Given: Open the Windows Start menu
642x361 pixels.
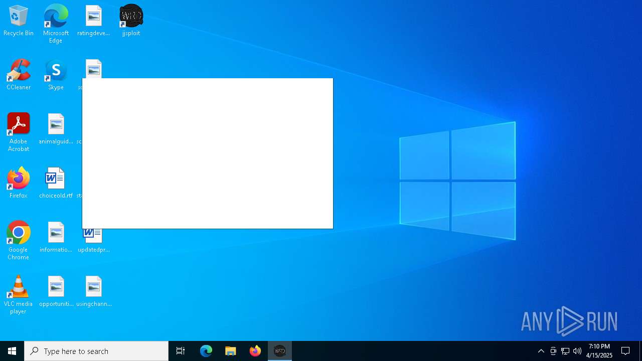Looking at the screenshot, I should click(12, 351).
